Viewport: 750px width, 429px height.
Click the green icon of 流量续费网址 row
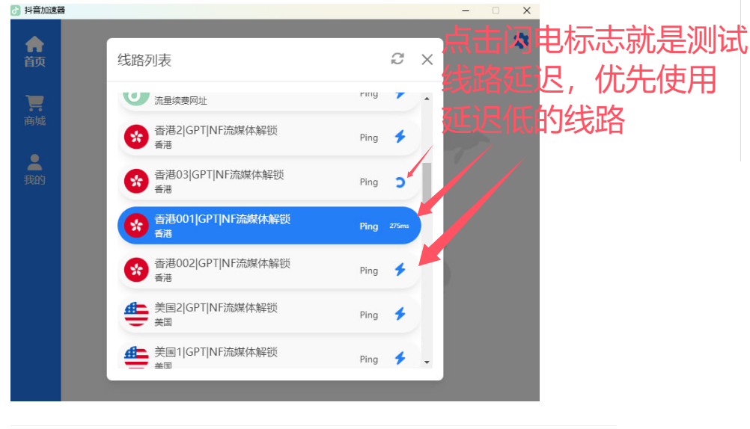[x=135, y=97]
